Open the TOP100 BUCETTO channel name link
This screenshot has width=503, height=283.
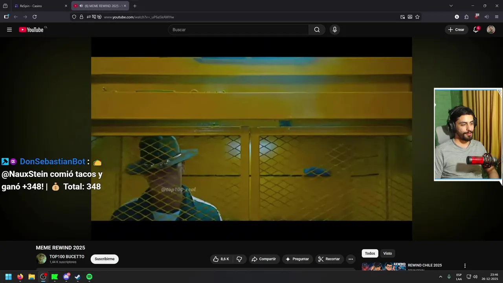point(67,257)
